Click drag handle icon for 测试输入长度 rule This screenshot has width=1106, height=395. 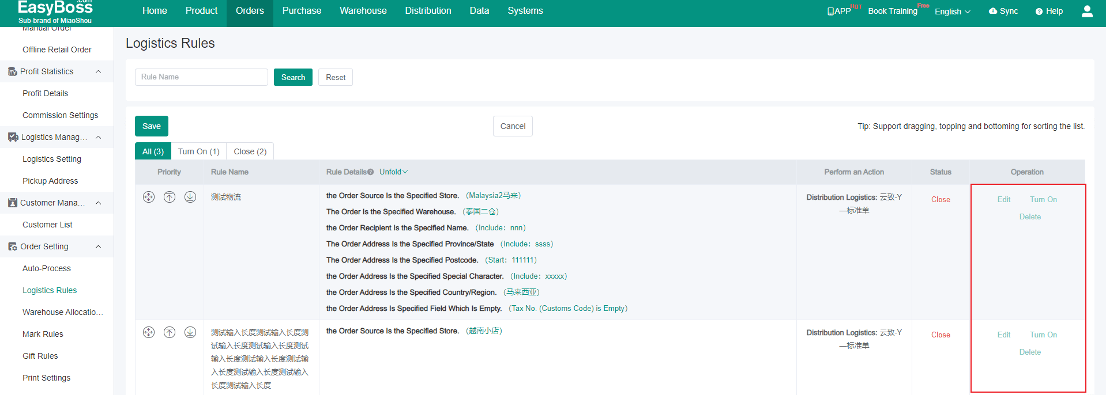[149, 332]
